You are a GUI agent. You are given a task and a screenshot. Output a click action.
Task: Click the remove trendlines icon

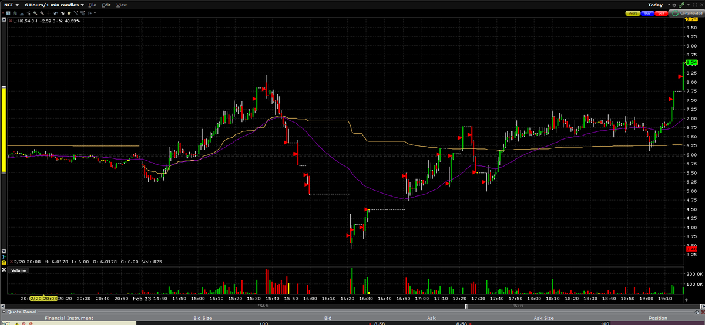[x=83, y=13]
